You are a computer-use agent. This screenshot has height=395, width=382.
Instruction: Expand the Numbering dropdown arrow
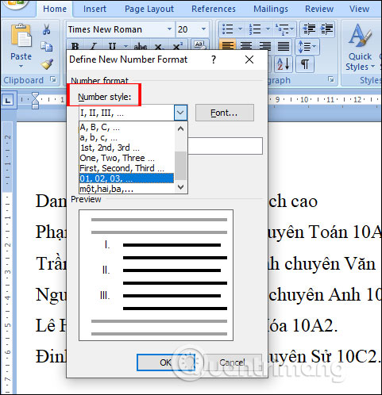268,29
